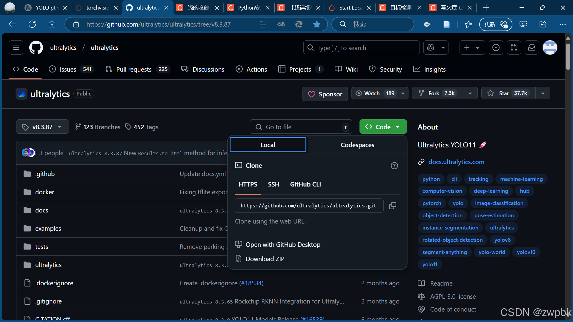Open the user avatar profile menu
This screenshot has height=322, width=573.
click(x=550, y=47)
